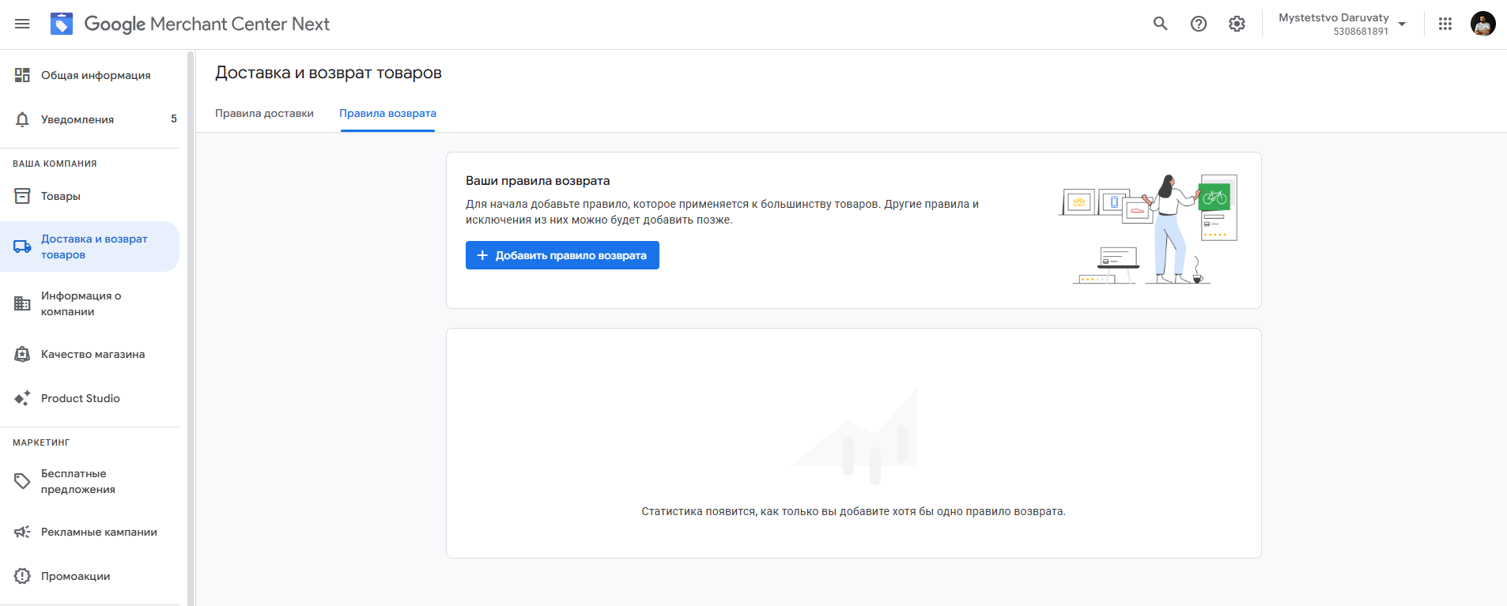1507x606 pixels.
Task: Click Добавить правило возврата button
Action: pyautogui.click(x=562, y=255)
